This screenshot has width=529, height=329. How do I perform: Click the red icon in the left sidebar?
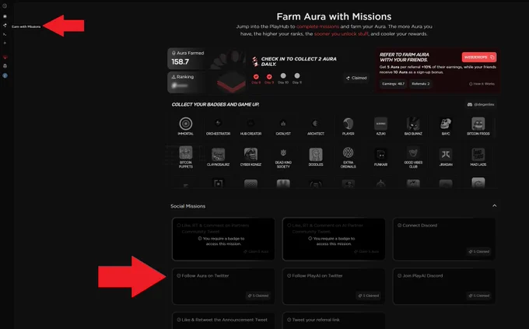tap(5, 57)
